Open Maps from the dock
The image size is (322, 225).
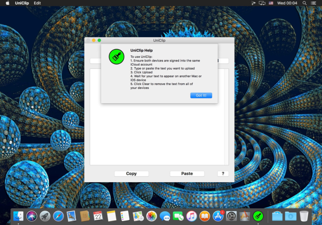(x=138, y=216)
